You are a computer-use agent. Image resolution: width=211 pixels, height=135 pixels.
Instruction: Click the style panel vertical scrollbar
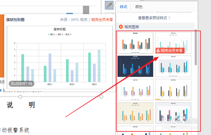tap(196, 47)
